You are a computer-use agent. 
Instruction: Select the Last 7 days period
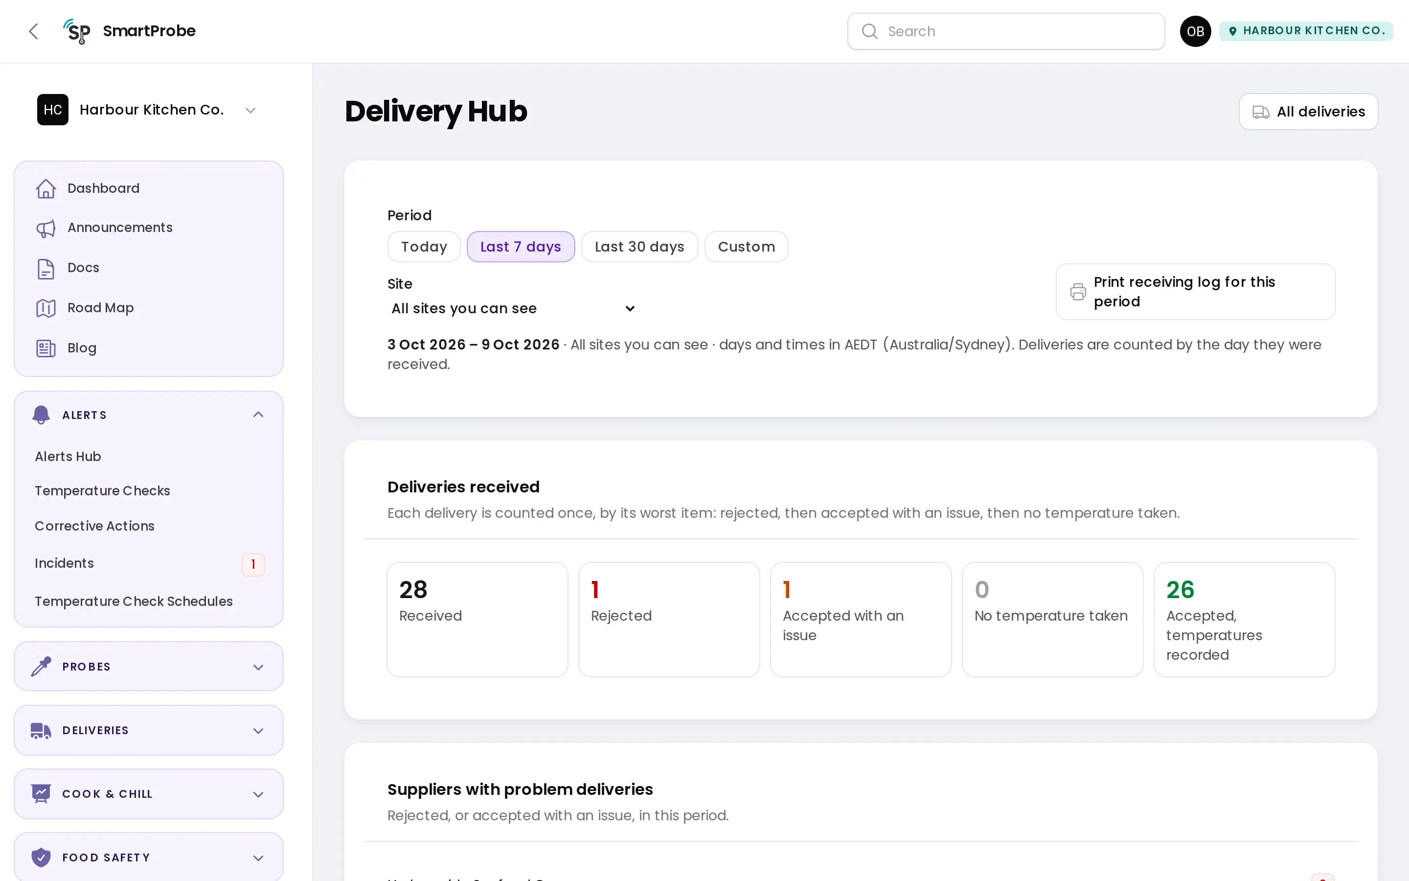(x=521, y=247)
